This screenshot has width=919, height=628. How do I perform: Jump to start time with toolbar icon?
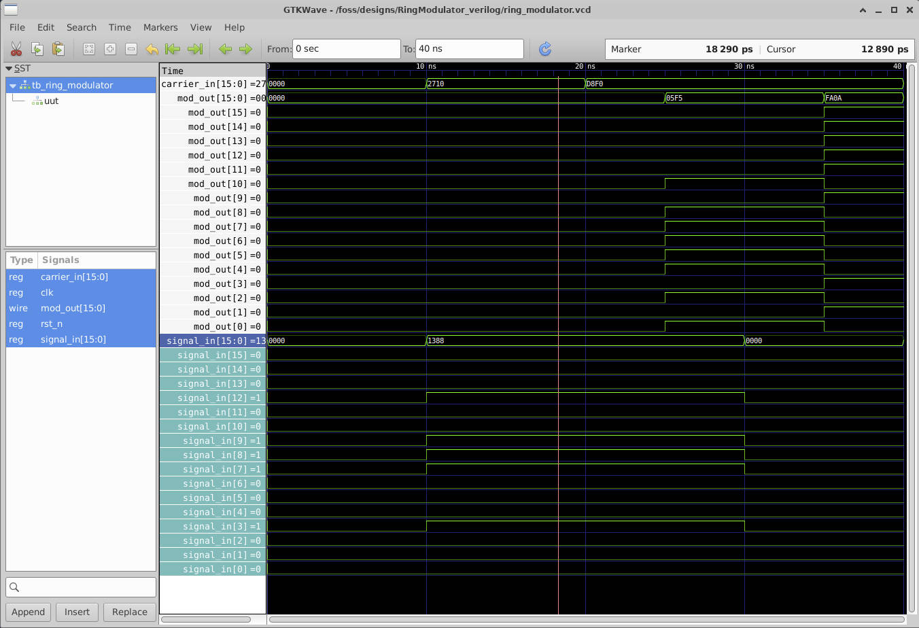(x=173, y=49)
